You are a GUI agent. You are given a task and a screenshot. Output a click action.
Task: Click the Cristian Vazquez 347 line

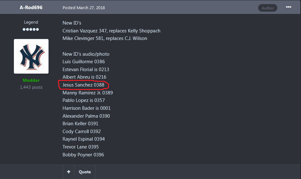point(111,31)
